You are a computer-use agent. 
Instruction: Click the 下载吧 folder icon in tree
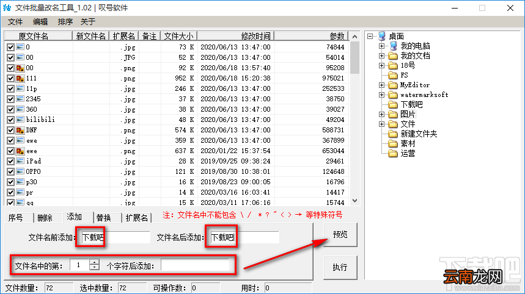click(393, 104)
